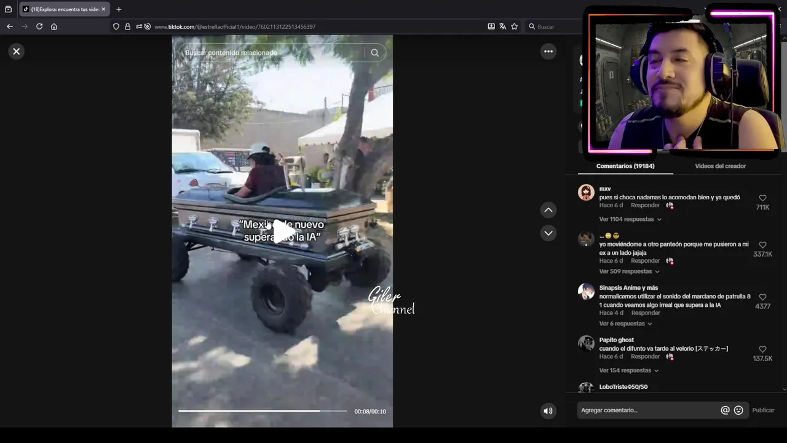Open the tracking protection shield icon
Screen dimensions: 787x443
tap(116, 26)
